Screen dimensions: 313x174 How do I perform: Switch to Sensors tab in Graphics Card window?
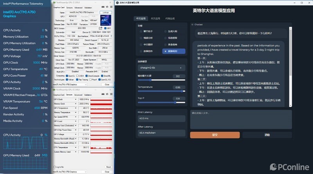pos(70,7)
